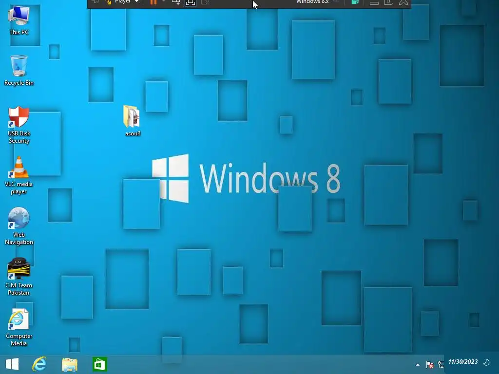Open the Action Center flag icon

[x=430, y=364]
